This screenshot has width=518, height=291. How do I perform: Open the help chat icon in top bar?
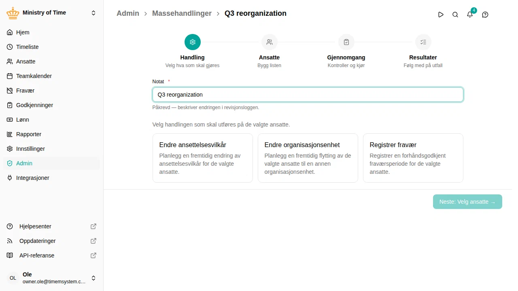[x=485, y=15]
